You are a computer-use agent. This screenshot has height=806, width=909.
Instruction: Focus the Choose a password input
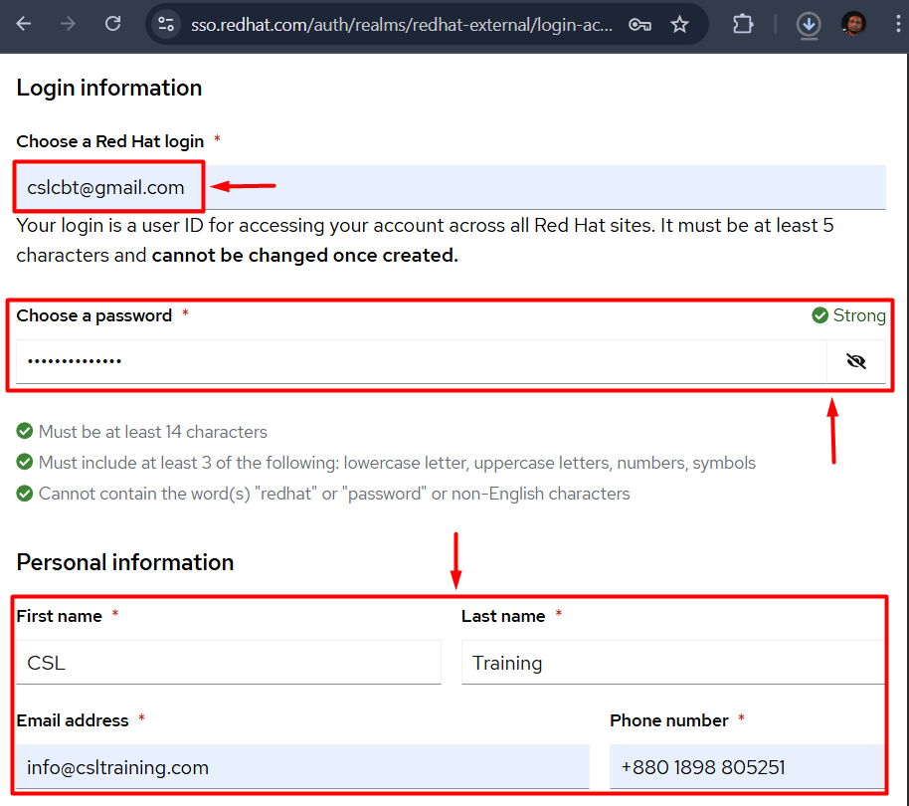418,361
